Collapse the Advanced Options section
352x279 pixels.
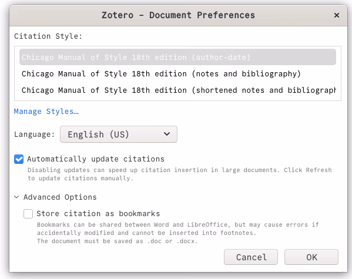tap(16, 197)
